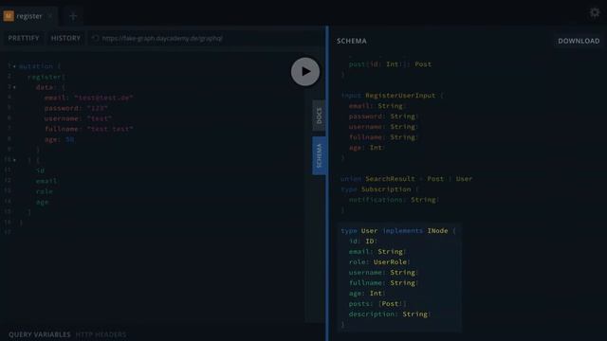Open the HISTORY panel
The width and height of the screenshot is (607, 341).
tap(65, 38)
